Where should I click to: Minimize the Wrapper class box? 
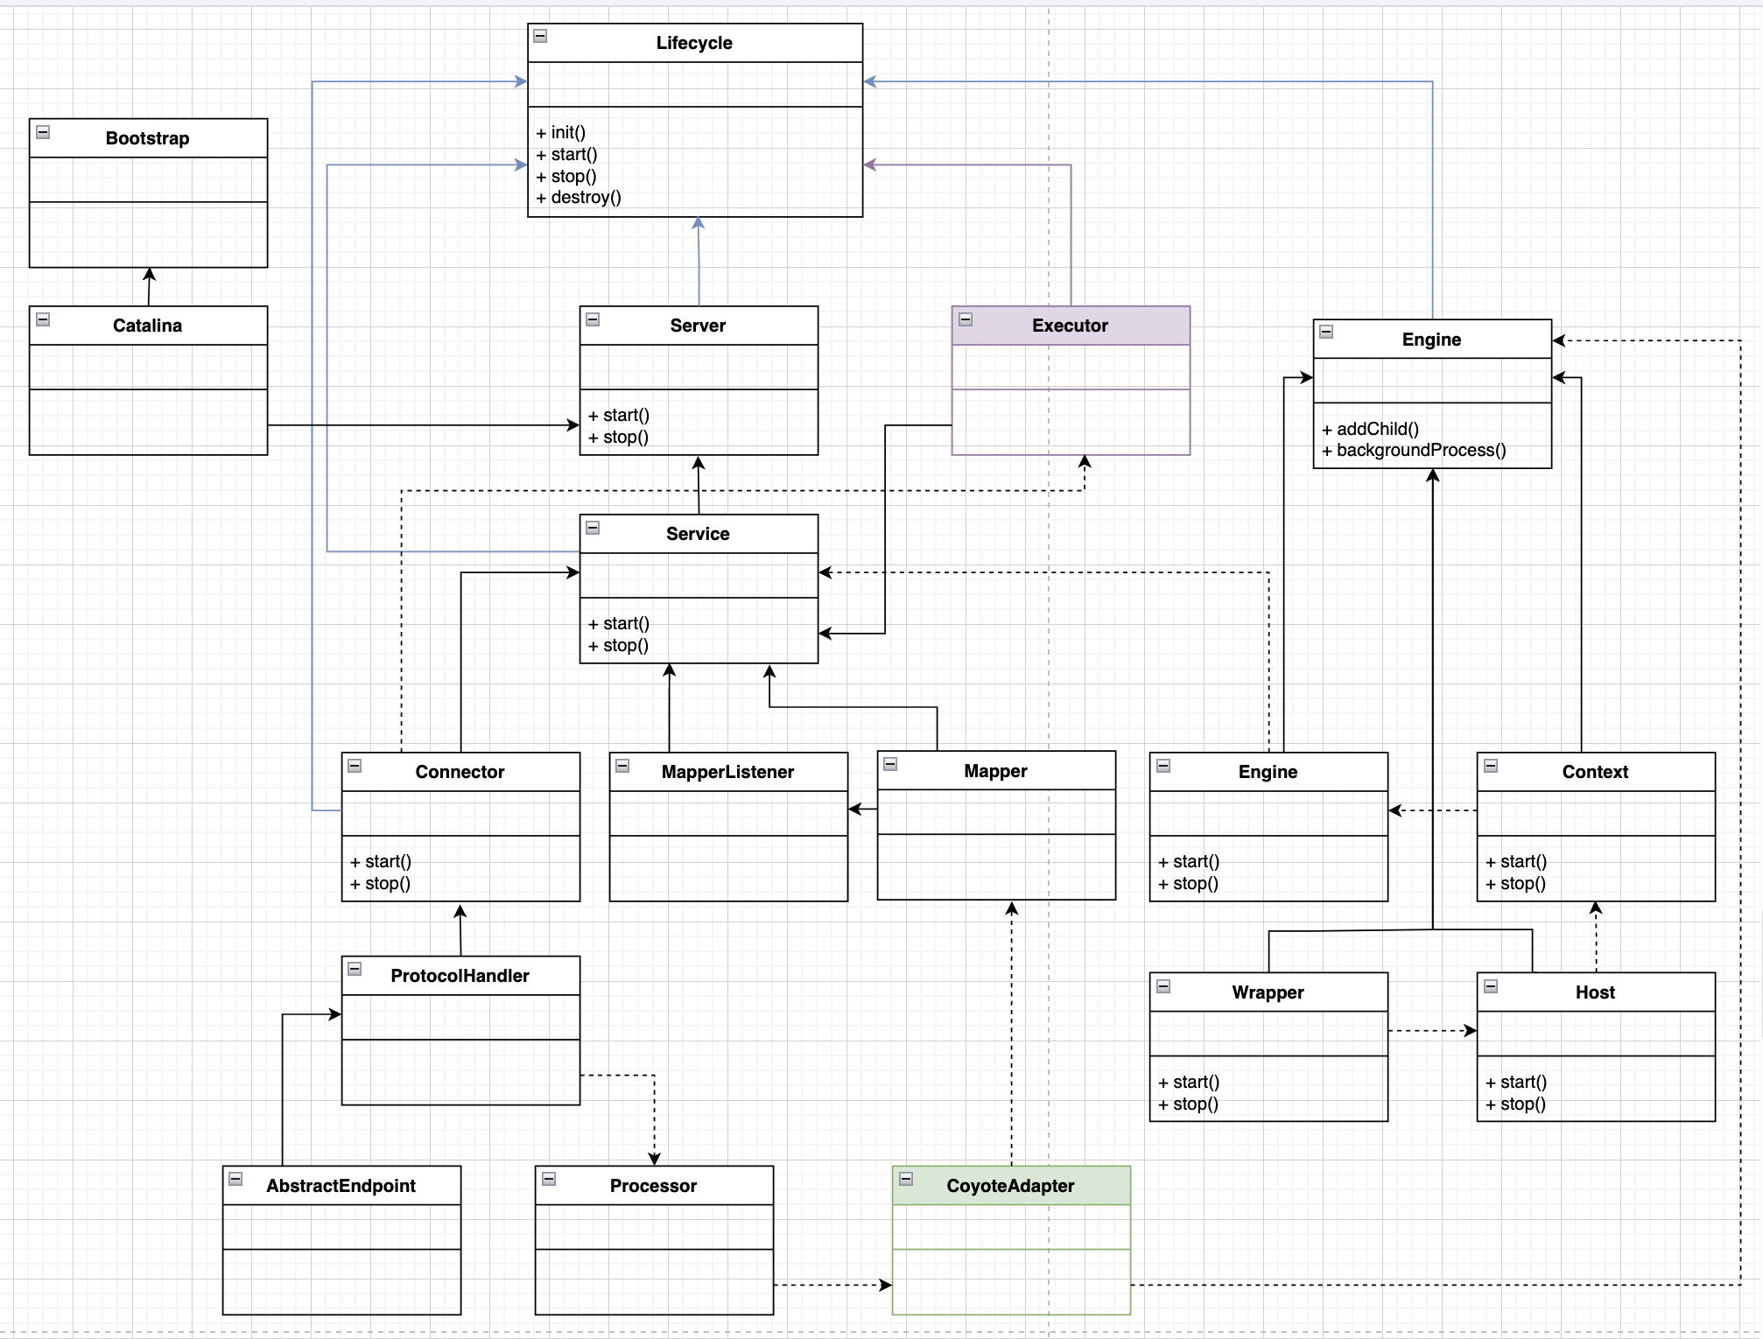click(x=1163, y=986)
